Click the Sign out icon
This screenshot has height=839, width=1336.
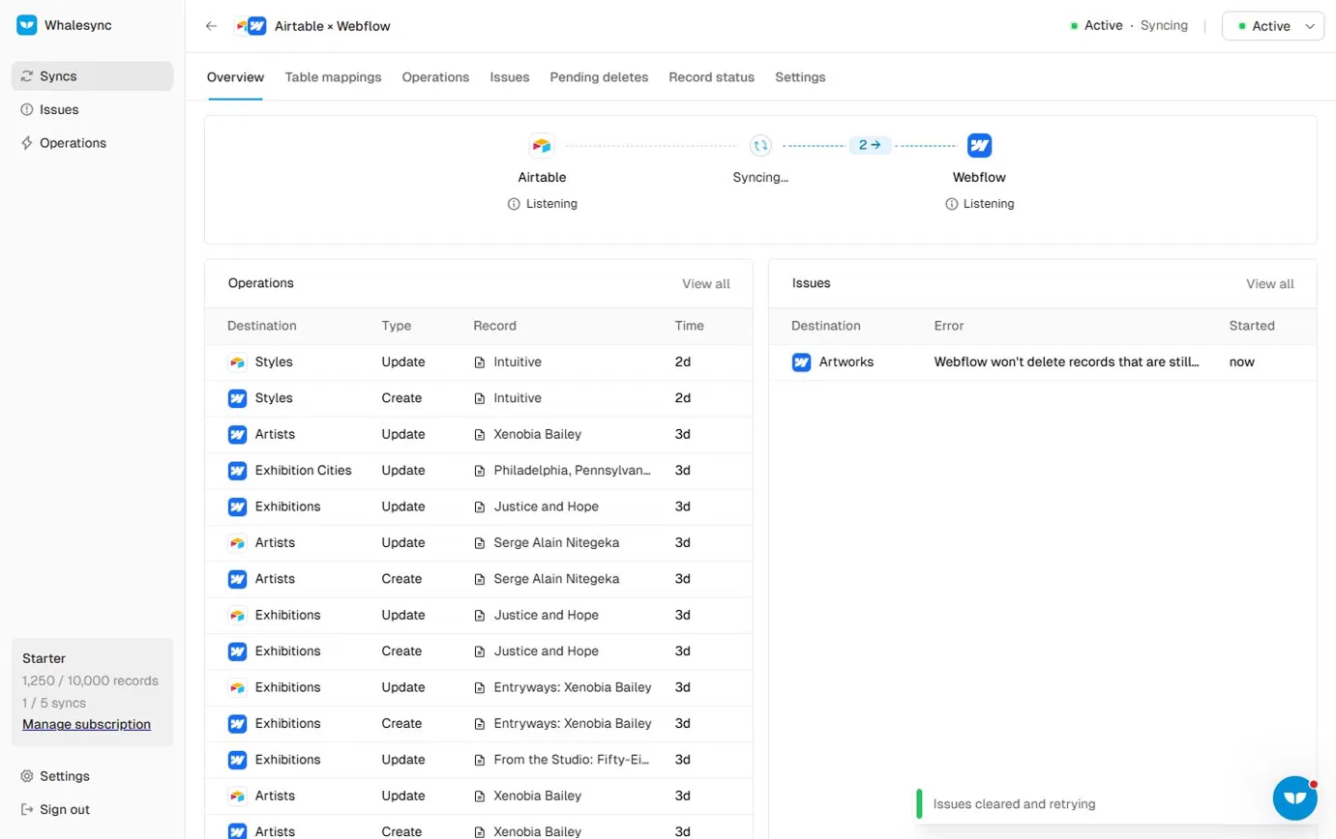click(27, 810)
